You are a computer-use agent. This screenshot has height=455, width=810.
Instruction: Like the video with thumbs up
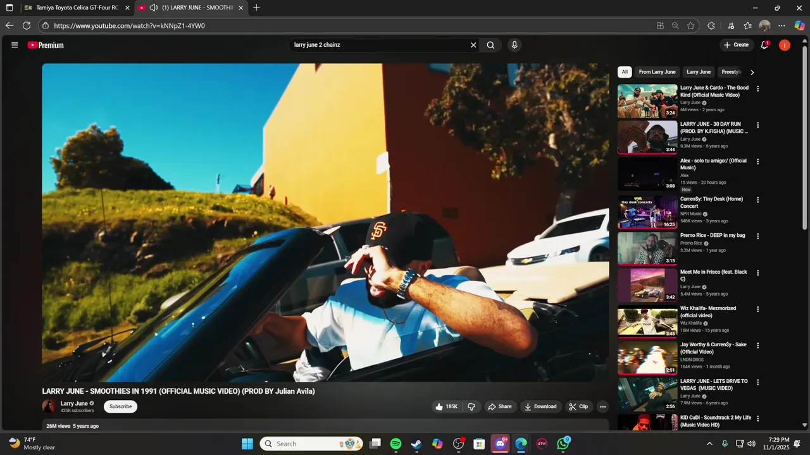pos(446,406)
